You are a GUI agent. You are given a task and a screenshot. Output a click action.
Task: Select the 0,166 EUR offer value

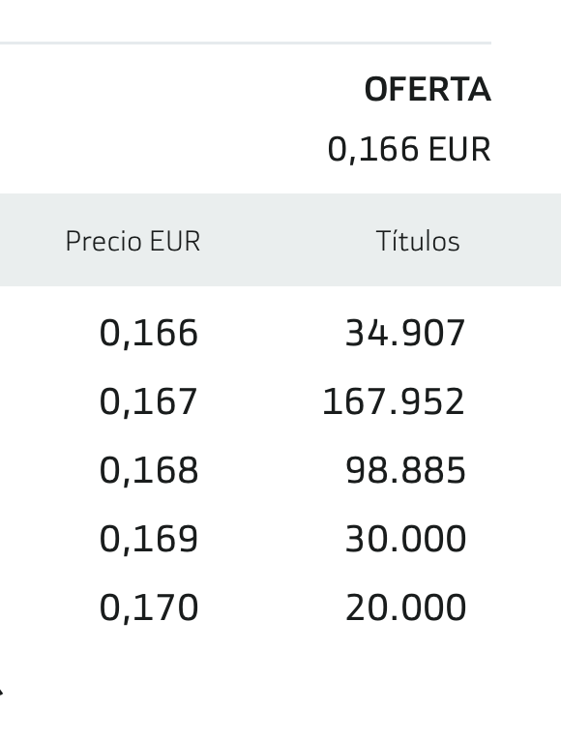pyautogui.click(x=409, y=149)
